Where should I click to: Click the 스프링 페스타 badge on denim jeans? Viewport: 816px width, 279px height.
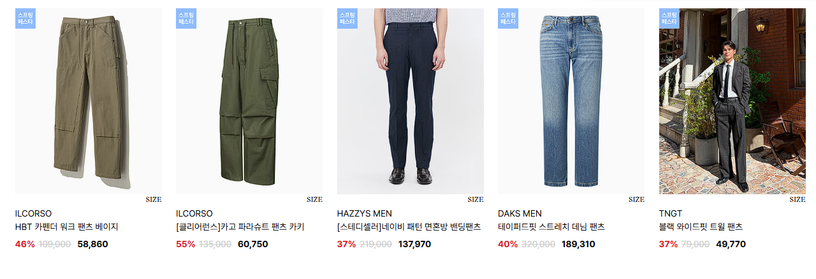508,18
